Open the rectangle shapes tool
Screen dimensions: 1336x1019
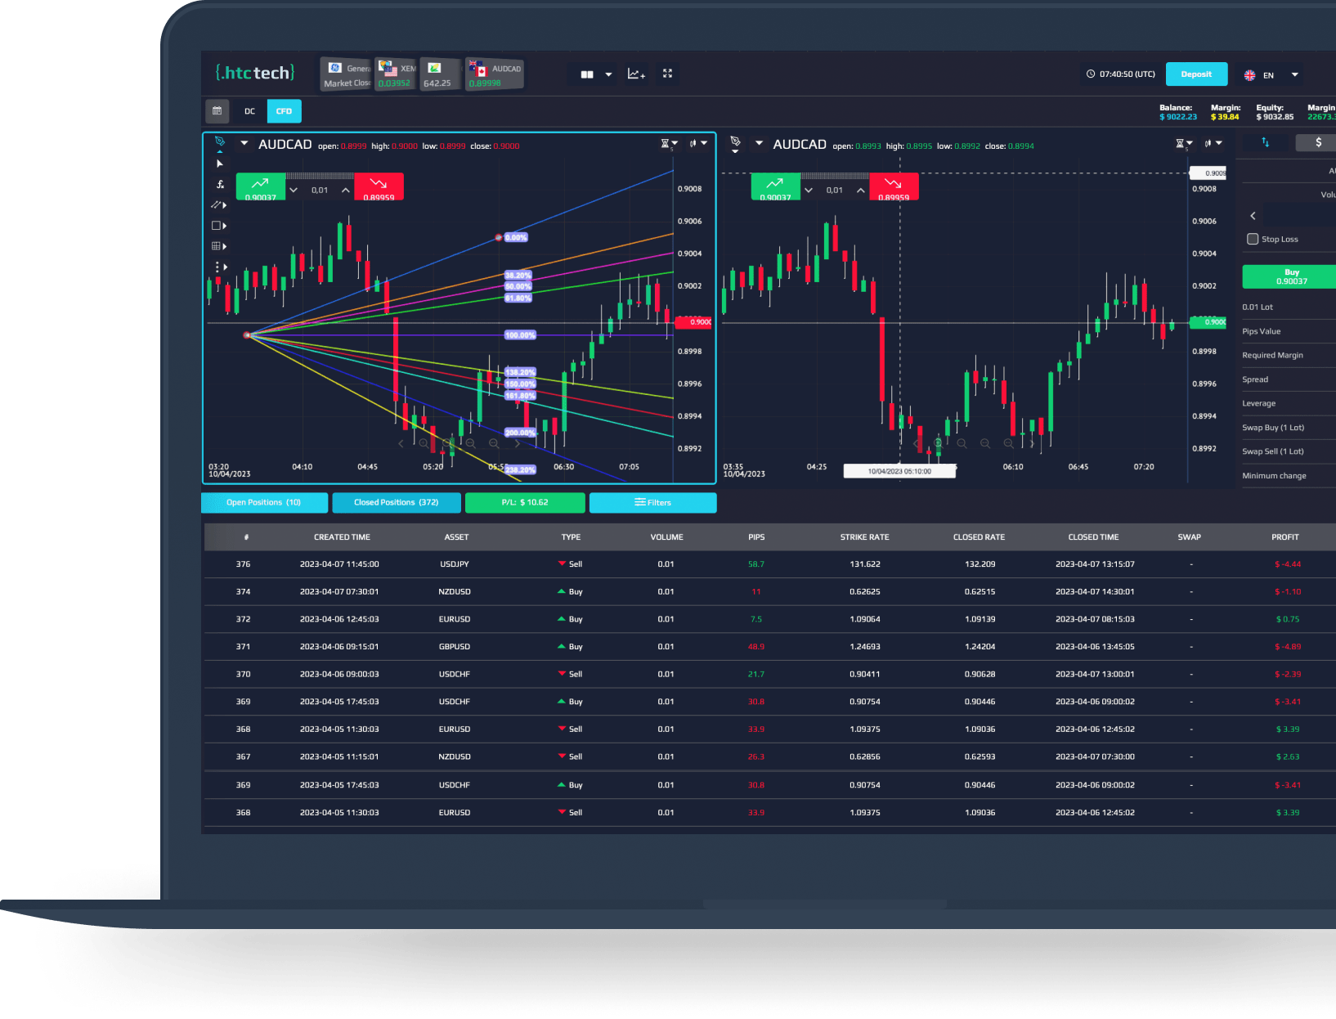tap(218, 226)
